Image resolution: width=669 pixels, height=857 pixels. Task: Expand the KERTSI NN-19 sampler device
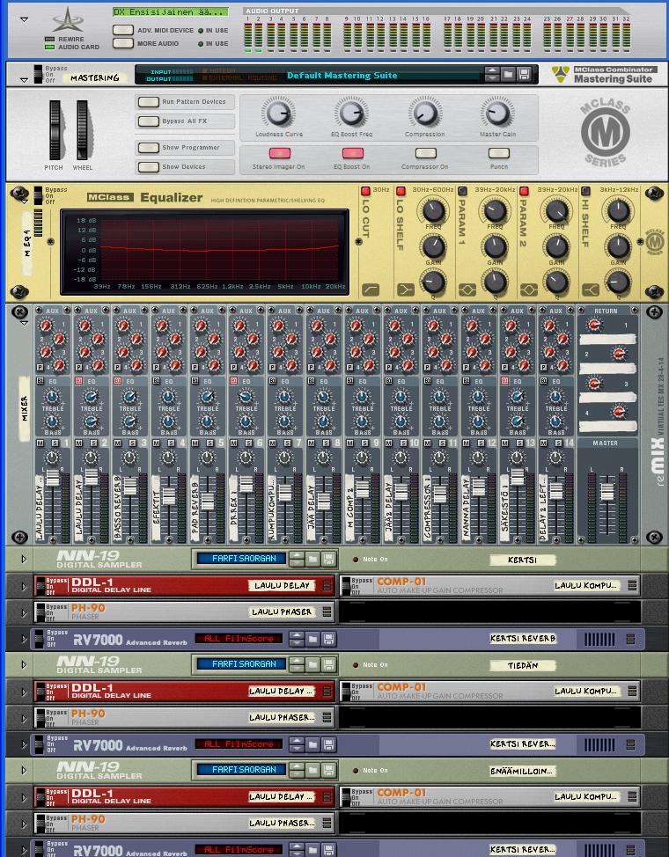point(24,559)
